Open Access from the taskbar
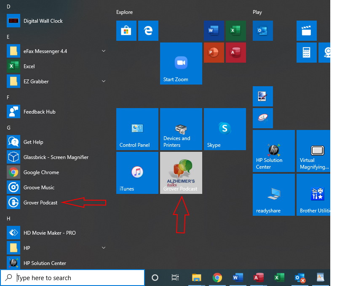Screen dimensions: 337x286 pos(259,278)
